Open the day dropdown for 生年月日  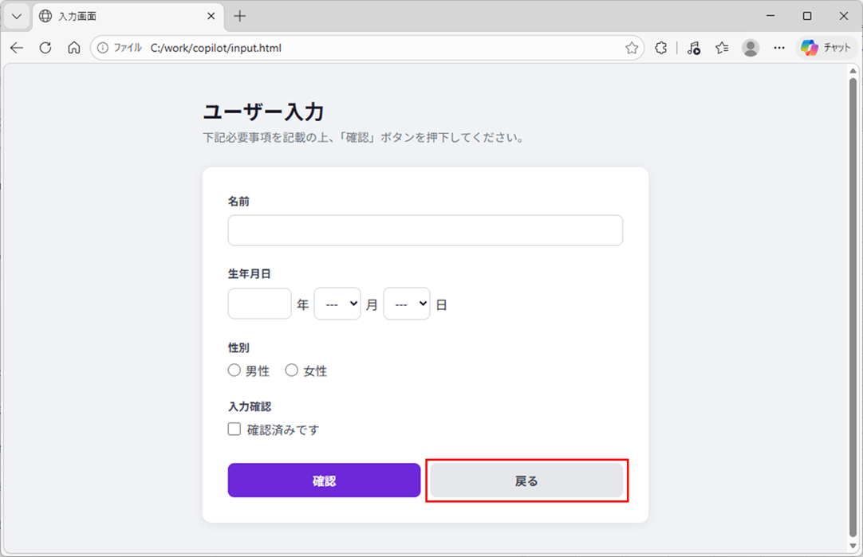coord(407,304)
